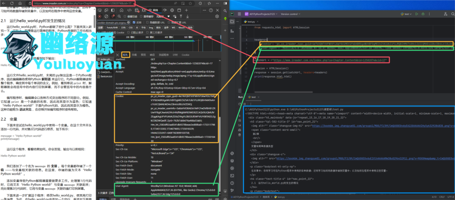Toggle the 禁用缓存 disable cache checkbox
Viewport: 455px width, 200px height.
(141, 16)
